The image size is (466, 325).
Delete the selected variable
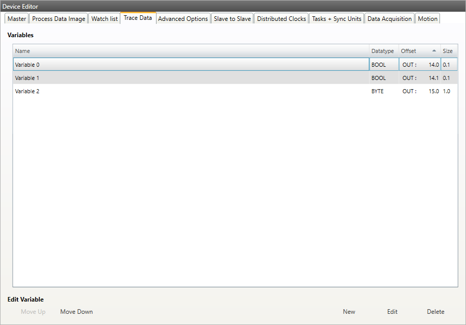pyautogui.click(x=435, y=312)
